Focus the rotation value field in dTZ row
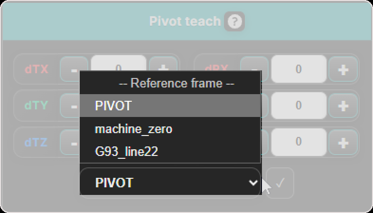373x213 pixels. click(x=298, y=142)
